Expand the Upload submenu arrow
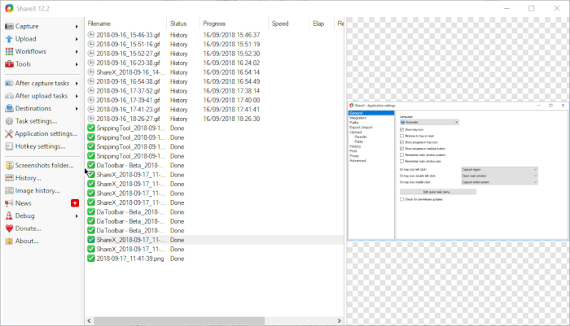 click(x=77, y=39)
